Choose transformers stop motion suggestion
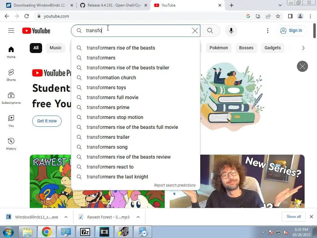 (136, 117)
